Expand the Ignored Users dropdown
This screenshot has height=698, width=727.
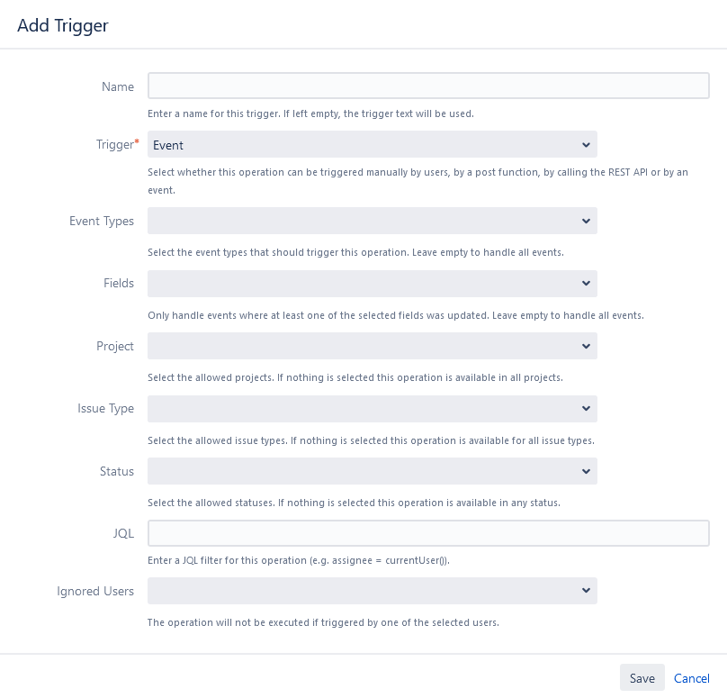372,591
